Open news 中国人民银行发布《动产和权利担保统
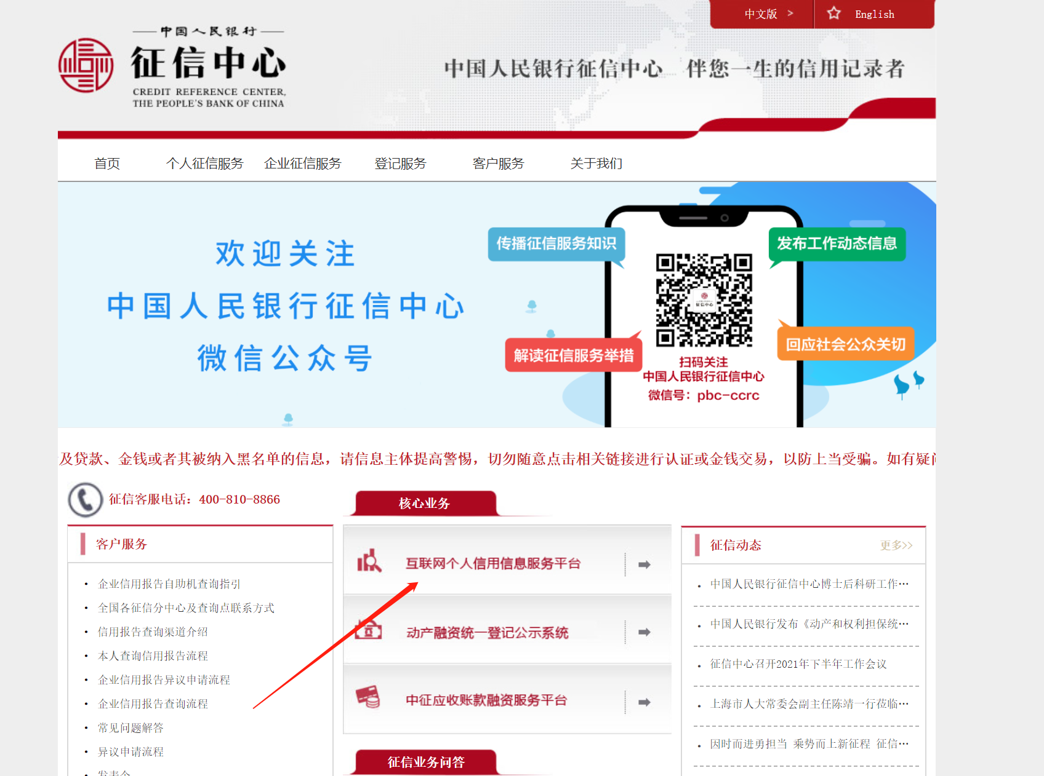Screen dimensions: 1044x776 (x=809, y=624)
